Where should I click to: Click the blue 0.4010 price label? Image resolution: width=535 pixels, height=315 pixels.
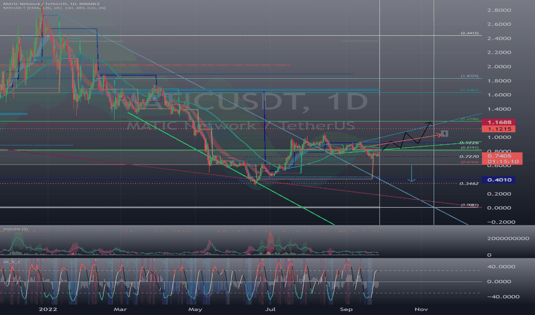point(498,180)
